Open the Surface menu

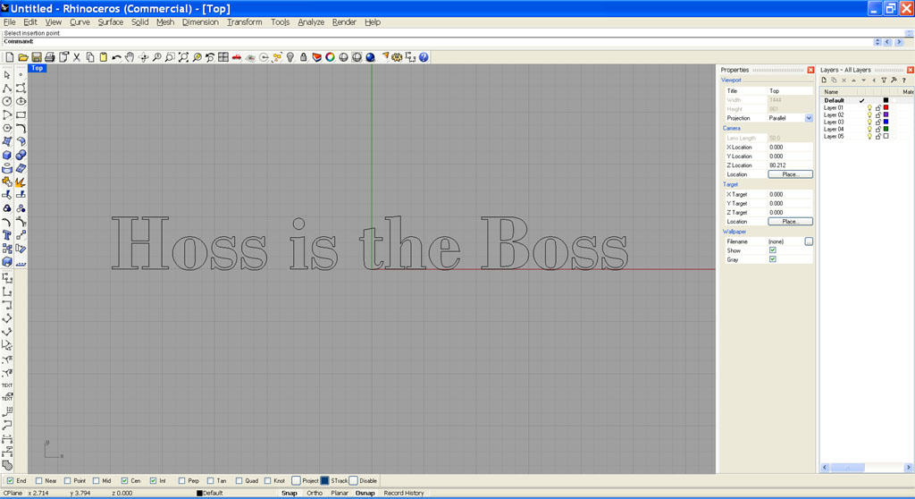tap(110, 22)
